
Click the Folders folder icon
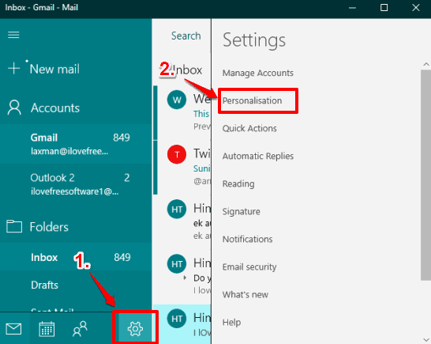[x=14, y=226]
